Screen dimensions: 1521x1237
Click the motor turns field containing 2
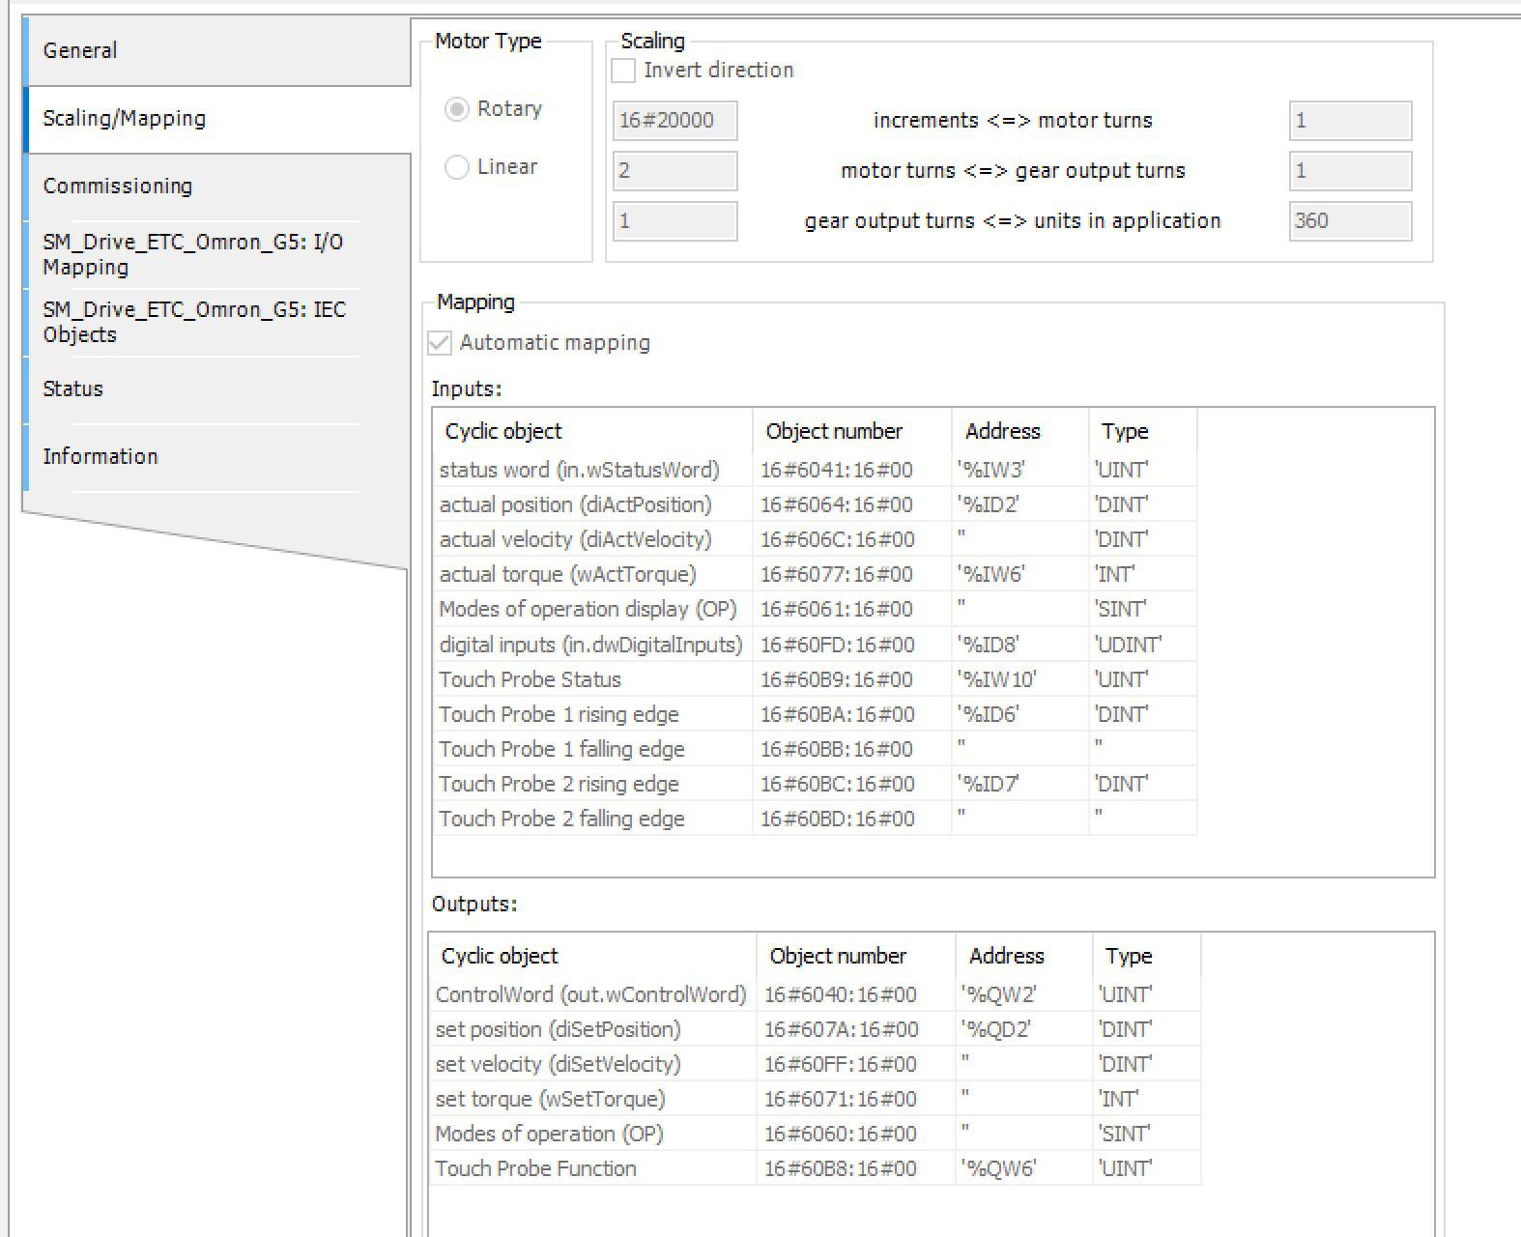(674, 171)
